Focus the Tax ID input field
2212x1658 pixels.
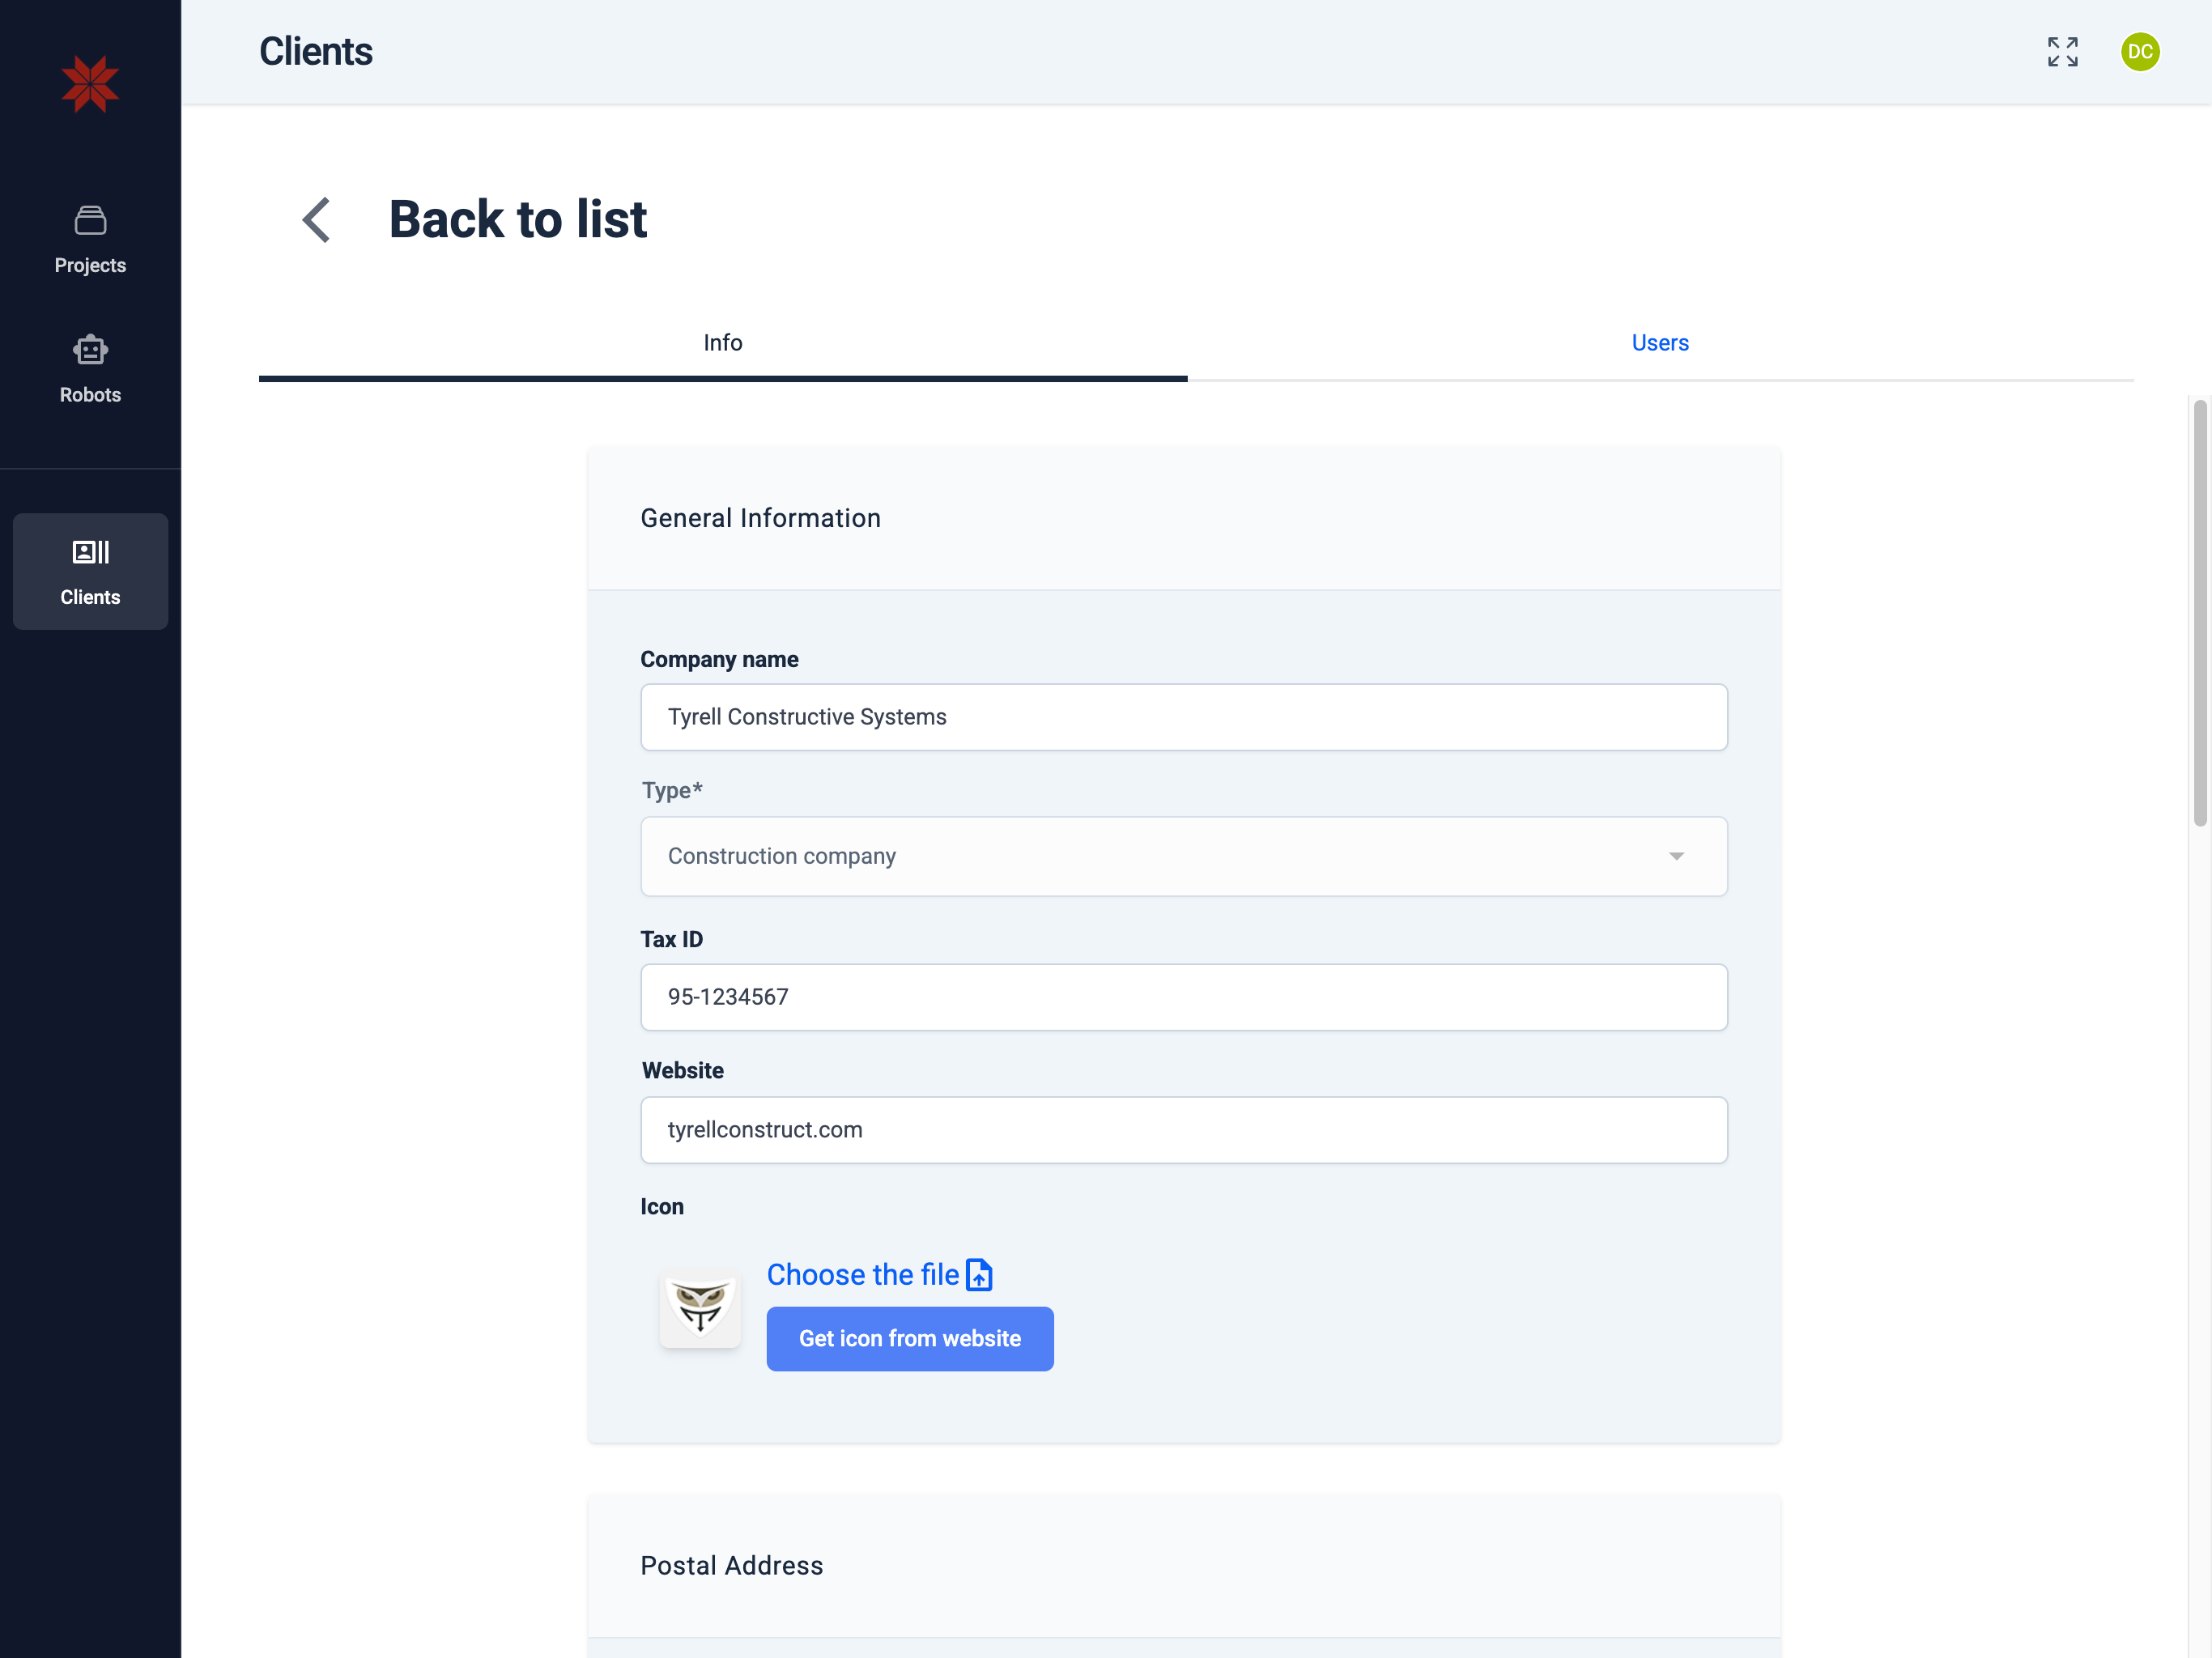[x=1183, y=997]
